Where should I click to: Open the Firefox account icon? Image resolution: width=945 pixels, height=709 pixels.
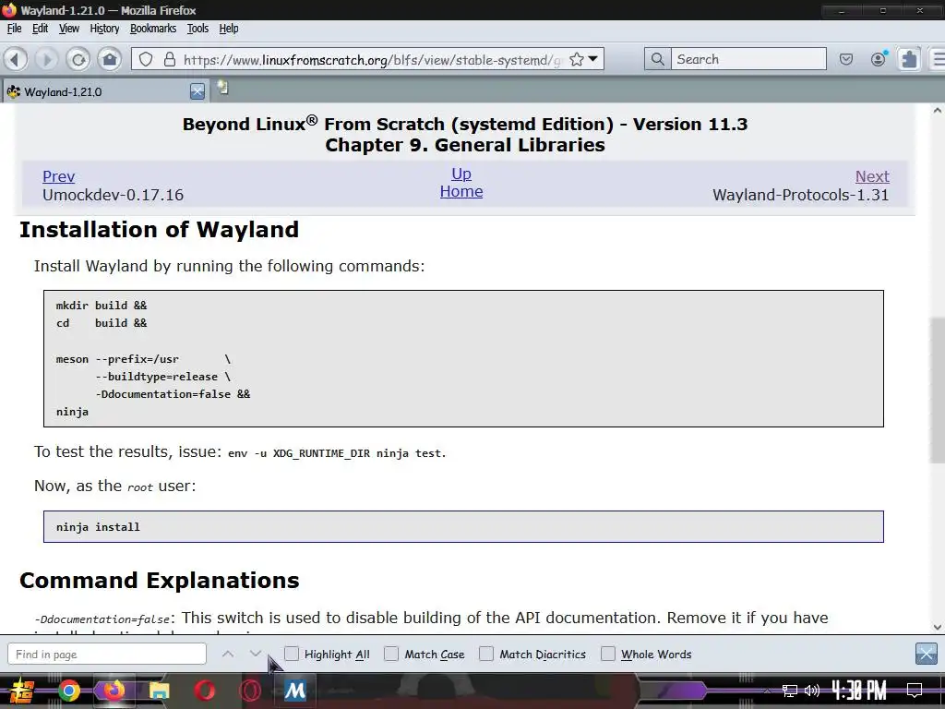879,58
